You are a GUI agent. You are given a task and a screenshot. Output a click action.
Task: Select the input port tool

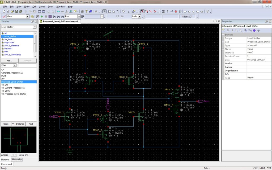[x=185, y=11]
